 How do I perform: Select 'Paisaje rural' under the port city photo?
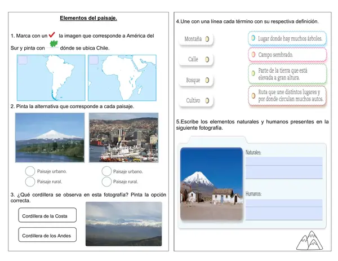[x=106, y=182]
